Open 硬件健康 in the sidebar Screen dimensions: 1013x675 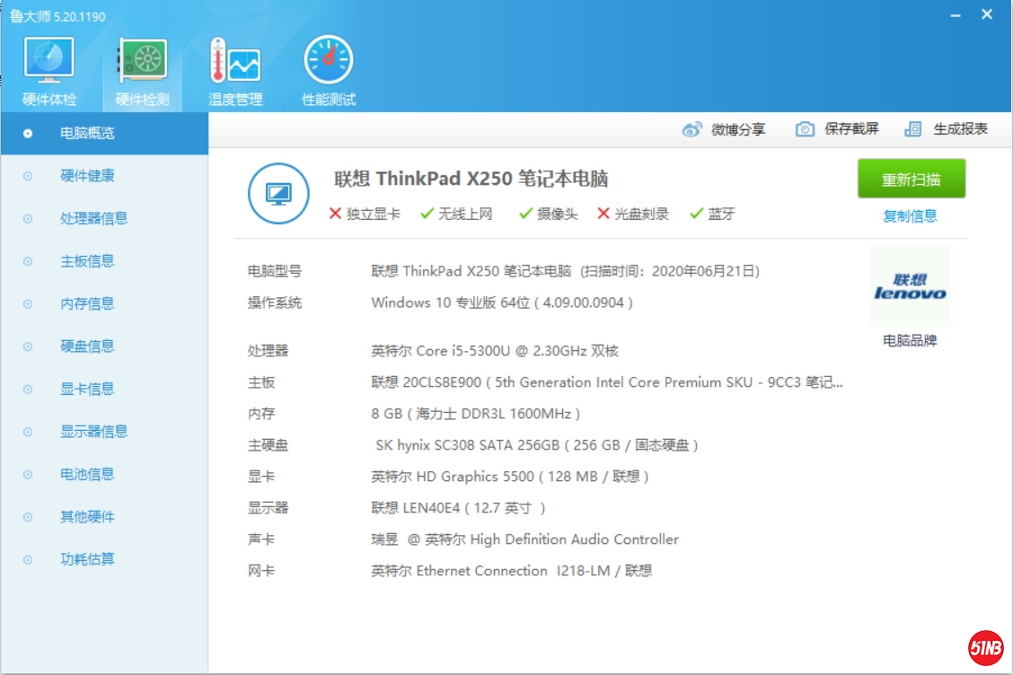[87, 176]
